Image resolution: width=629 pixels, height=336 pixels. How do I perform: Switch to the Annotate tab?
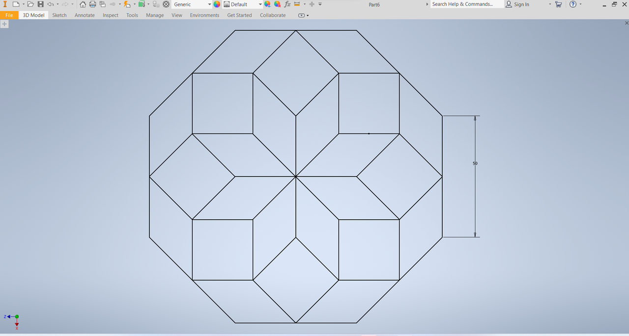pyautogui.click(x=85, y=15)
